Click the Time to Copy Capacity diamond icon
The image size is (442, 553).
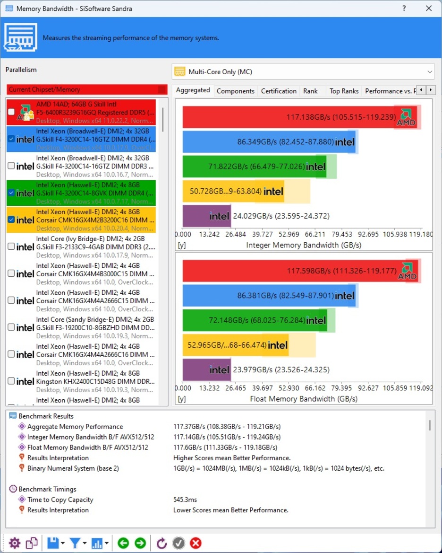(x=22, y=500)
